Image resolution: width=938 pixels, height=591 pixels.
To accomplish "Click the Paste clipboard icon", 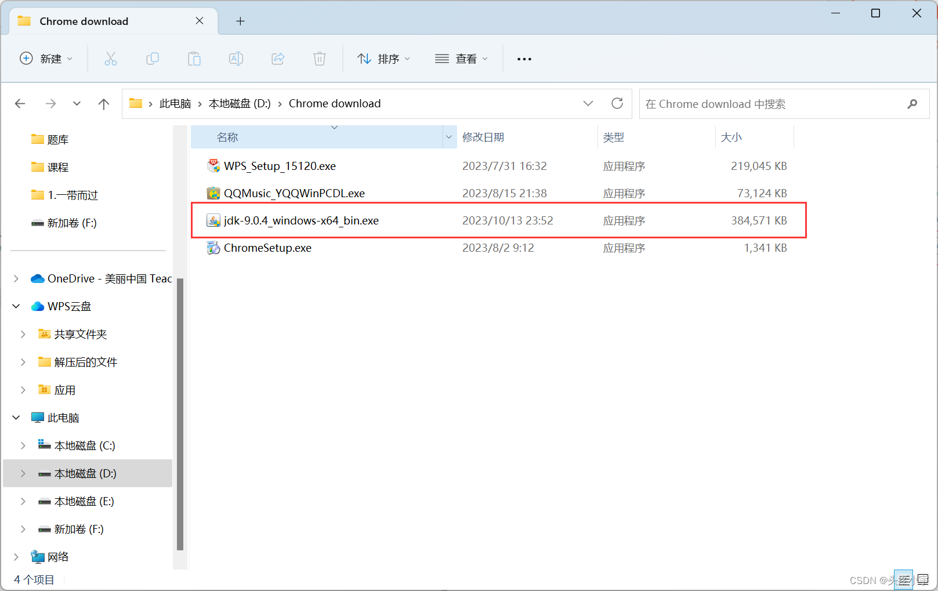I will 194,59.
